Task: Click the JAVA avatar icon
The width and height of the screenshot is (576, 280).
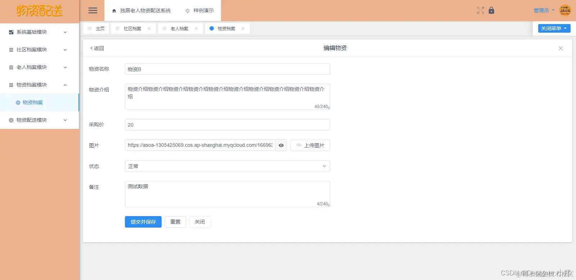Action: (565, 10)
